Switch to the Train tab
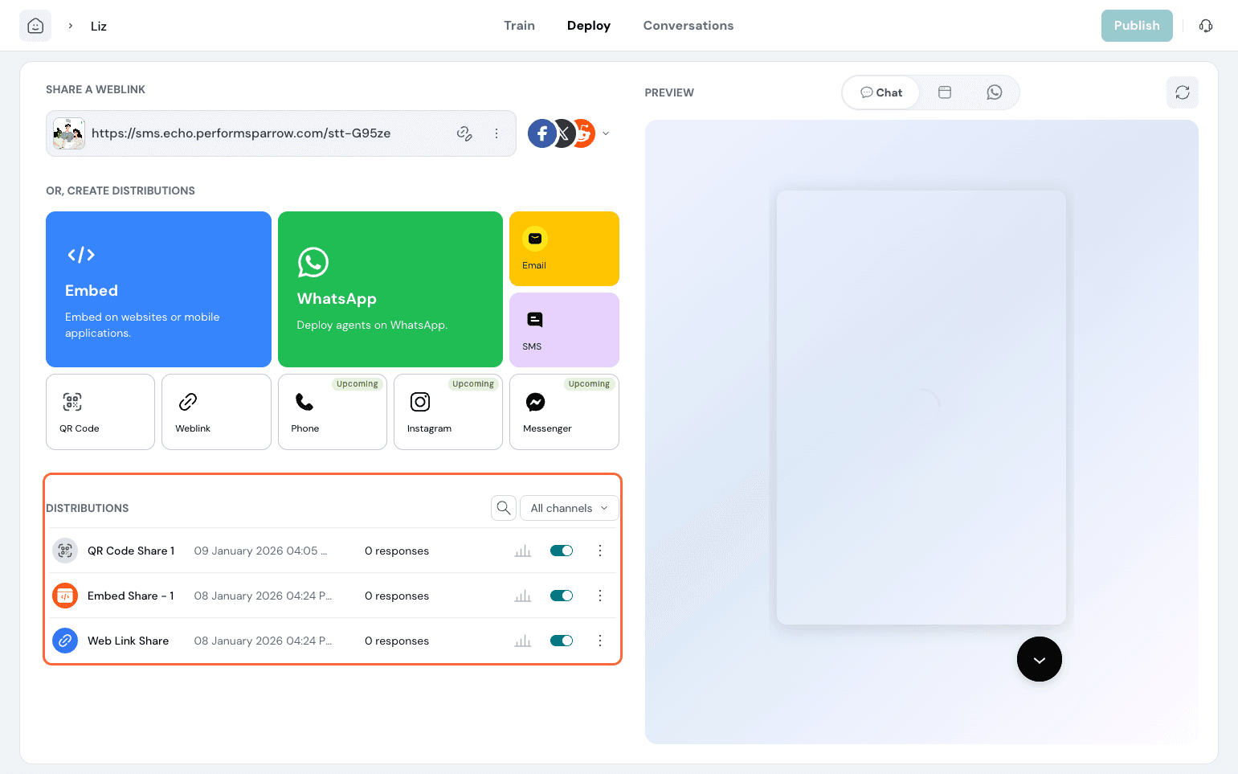1238x774 pixels. 519,26
